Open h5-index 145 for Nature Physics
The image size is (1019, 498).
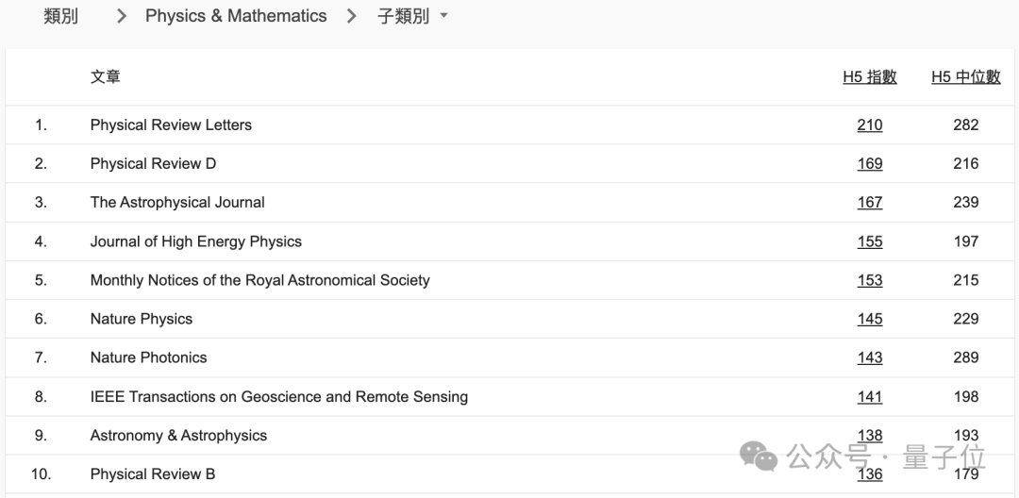pyautogui.click(x=870, y=319)
